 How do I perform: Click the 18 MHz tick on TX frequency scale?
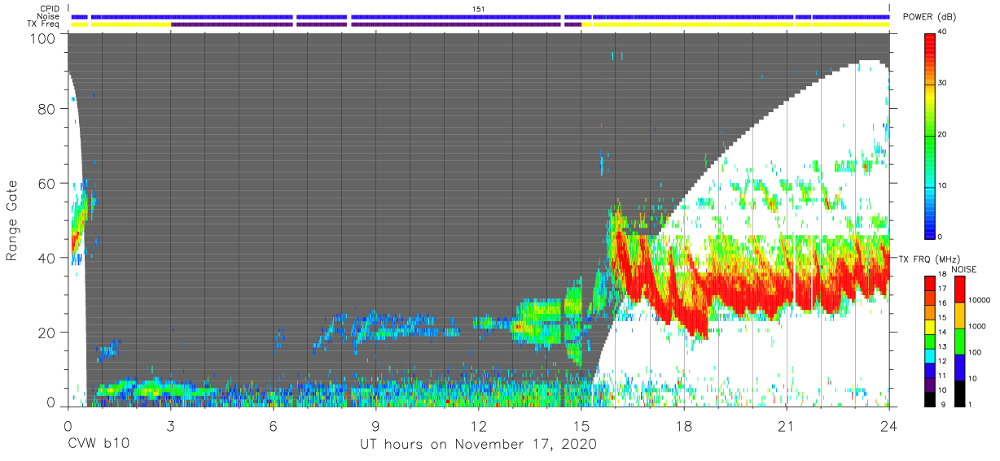[943, 276]
